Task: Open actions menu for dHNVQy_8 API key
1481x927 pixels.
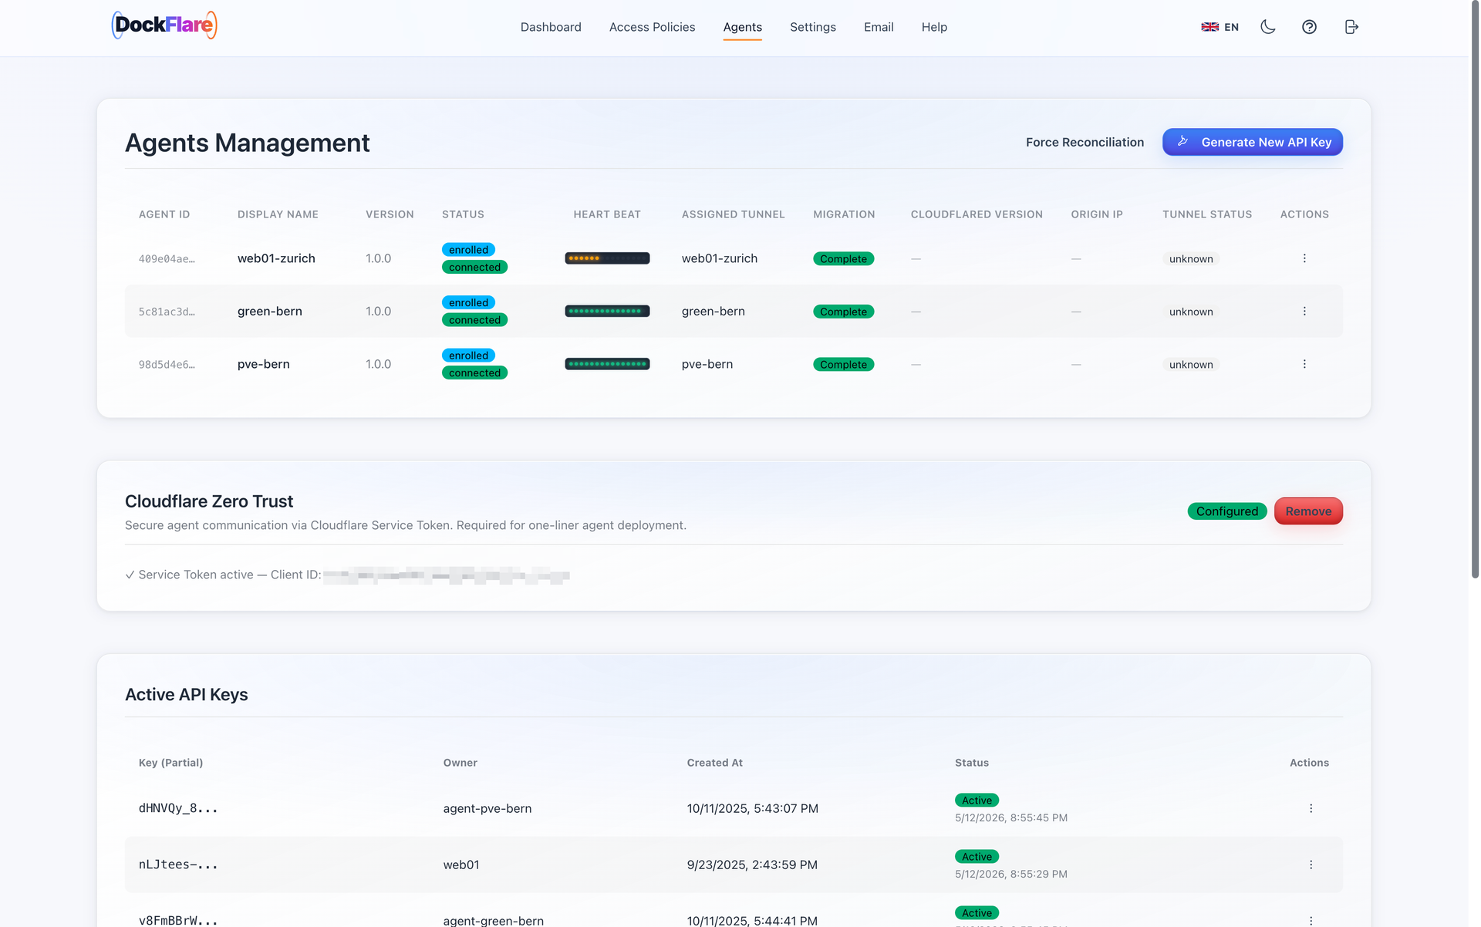Action: coord(1311,808)
